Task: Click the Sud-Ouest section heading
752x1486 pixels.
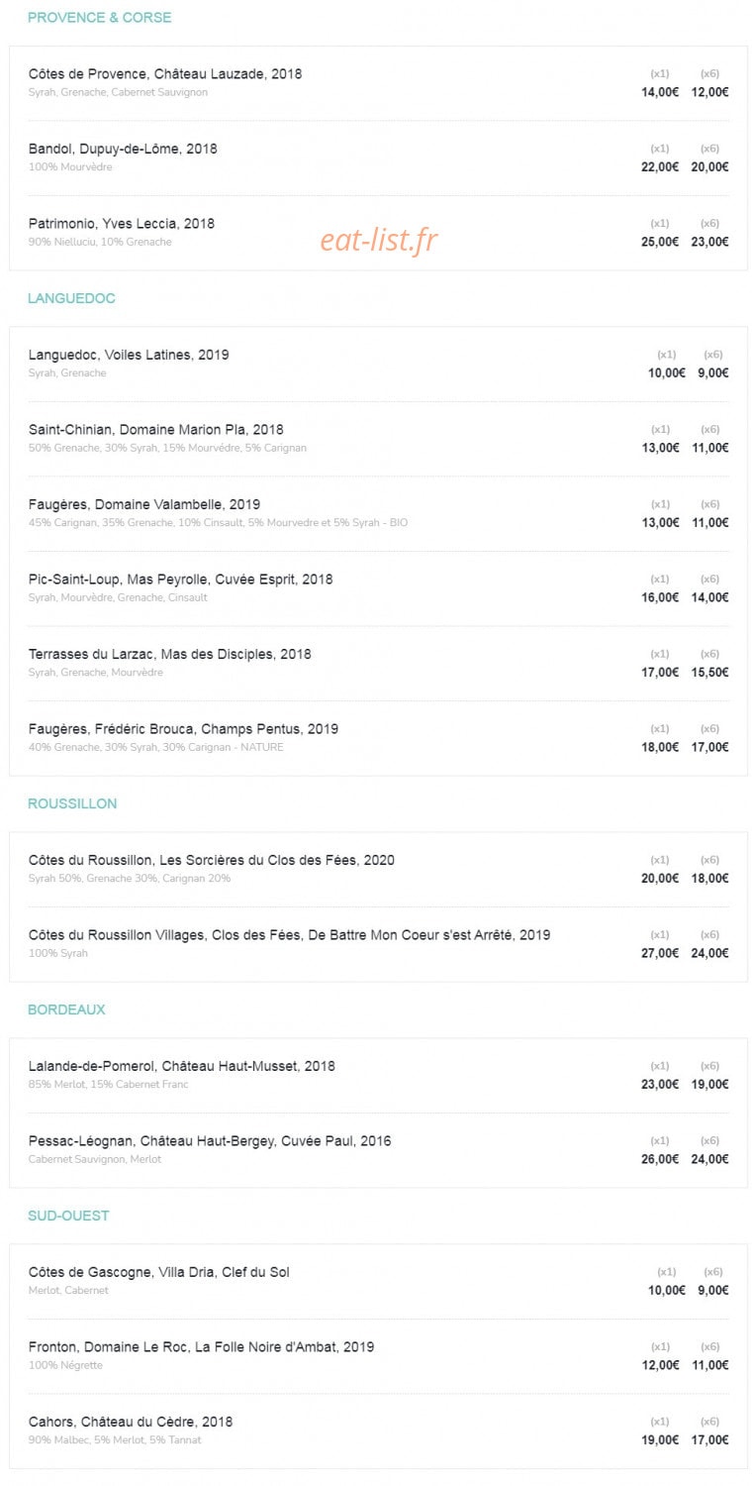Action: point(68,1216)
